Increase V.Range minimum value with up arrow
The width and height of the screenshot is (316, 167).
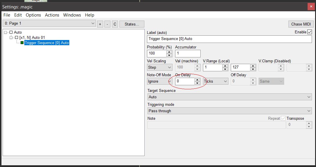pos(225,66)
